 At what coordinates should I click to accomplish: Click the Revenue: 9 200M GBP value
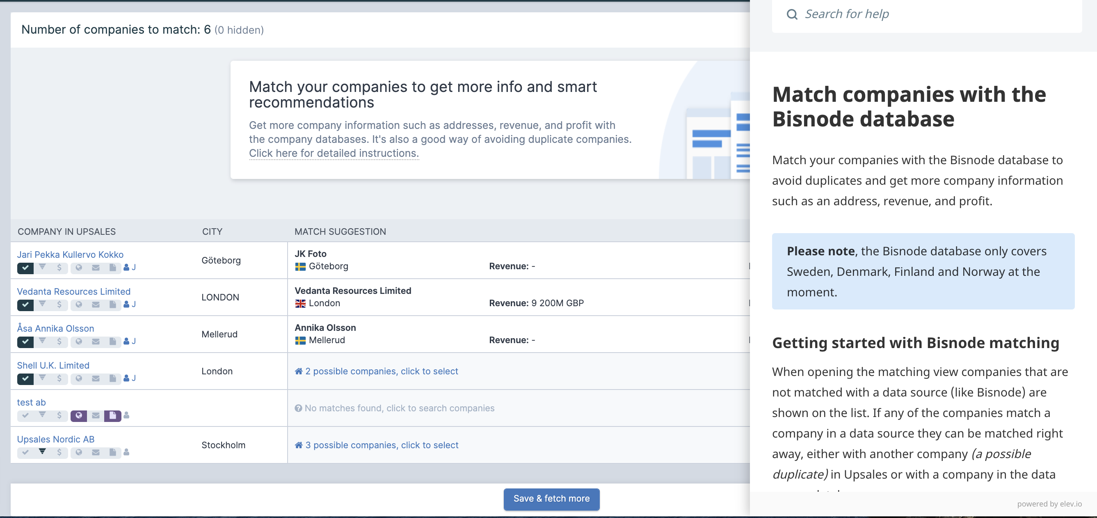point(536,303)
